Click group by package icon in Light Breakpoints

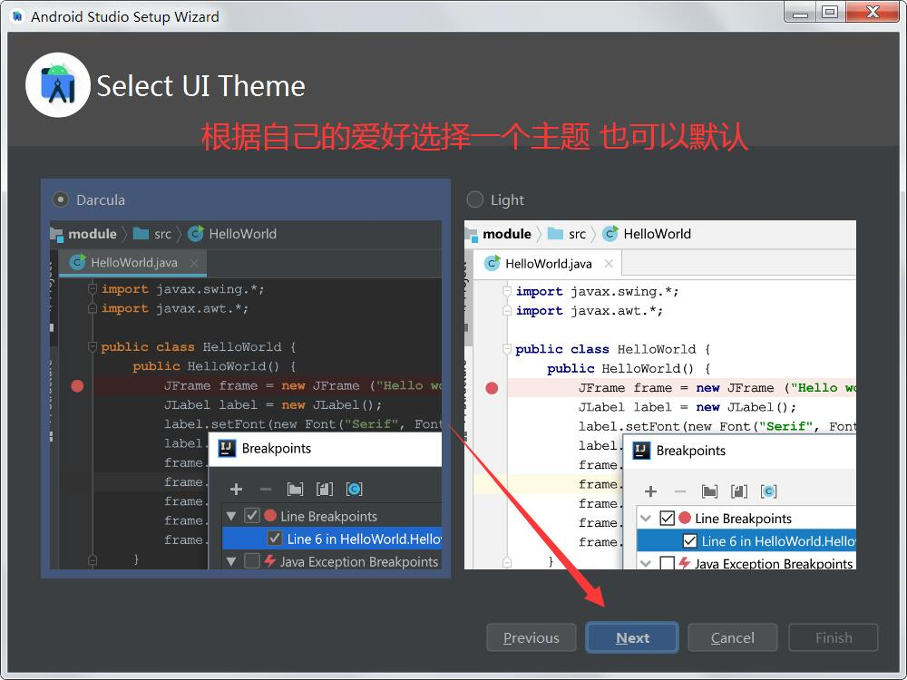click(710, 491)
